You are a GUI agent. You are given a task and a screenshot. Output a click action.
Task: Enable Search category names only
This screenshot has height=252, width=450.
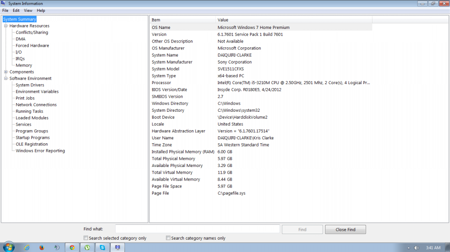pos(168,238)
